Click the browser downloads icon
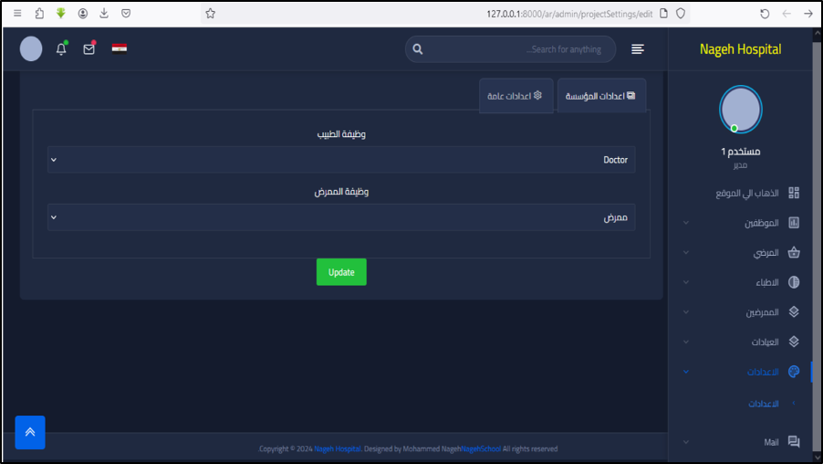 click(104, 14)
